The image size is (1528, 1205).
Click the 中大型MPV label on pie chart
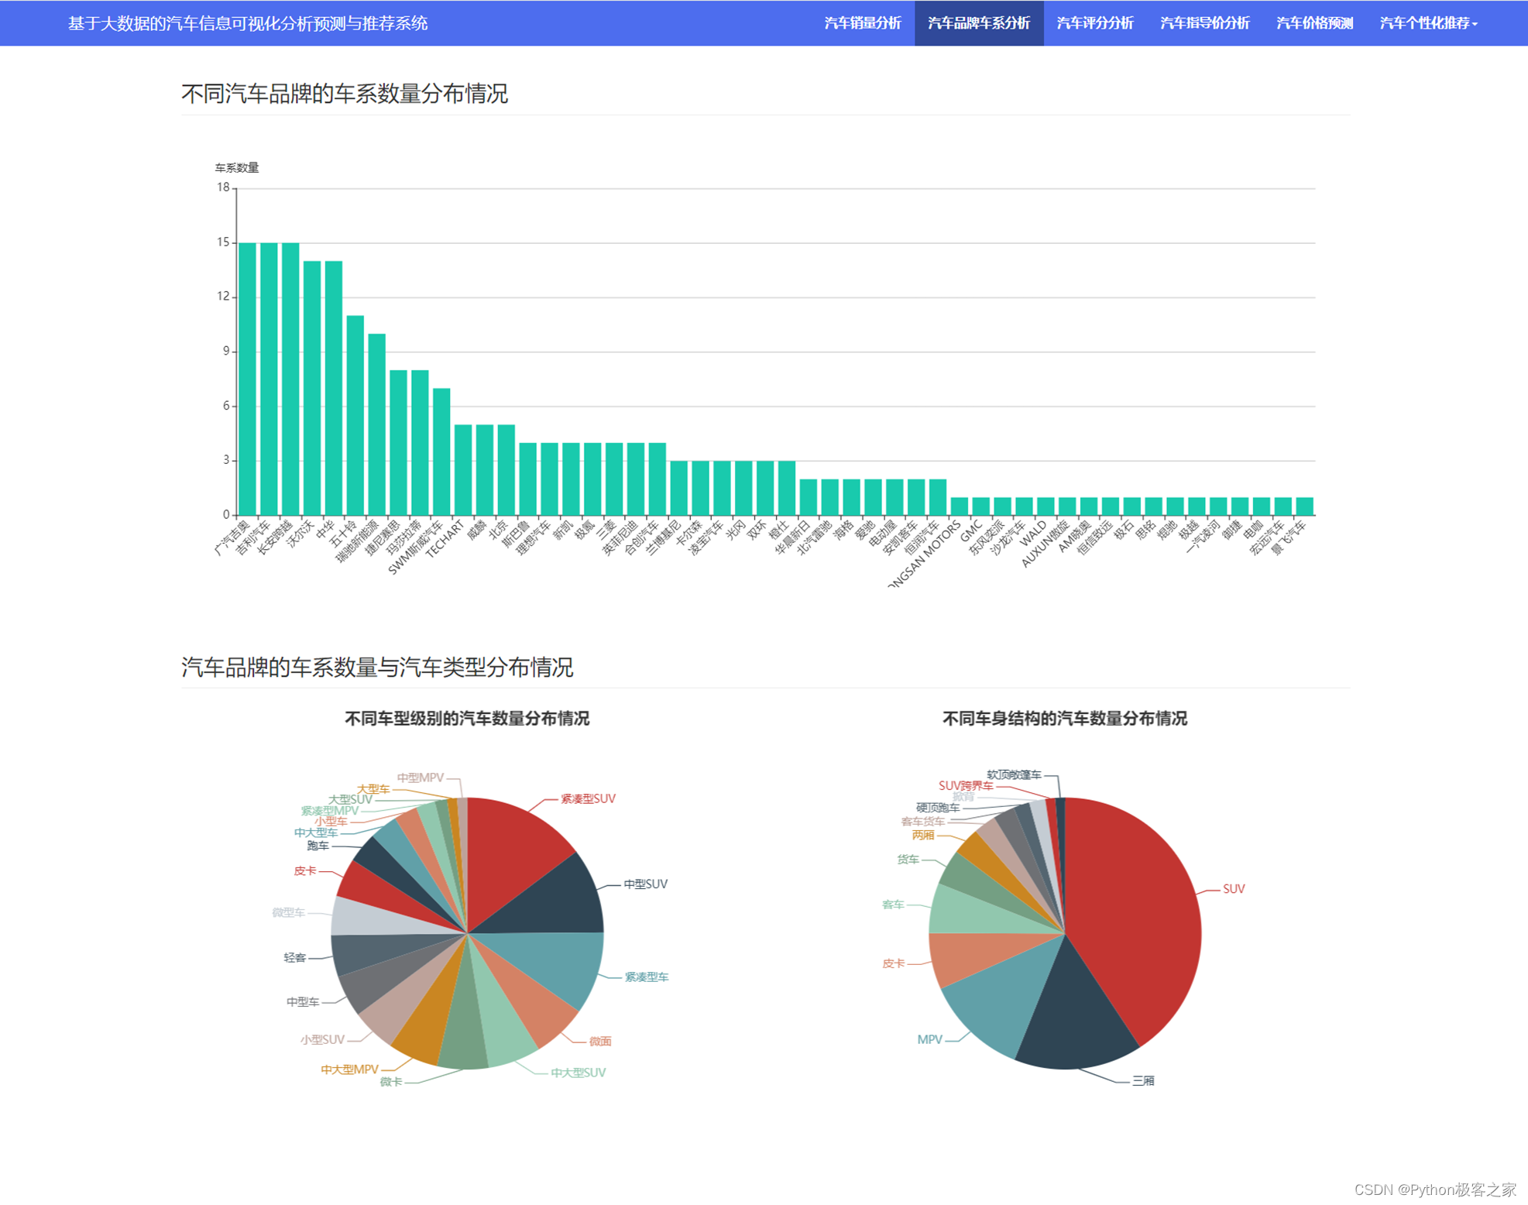tap(349, 1069)
